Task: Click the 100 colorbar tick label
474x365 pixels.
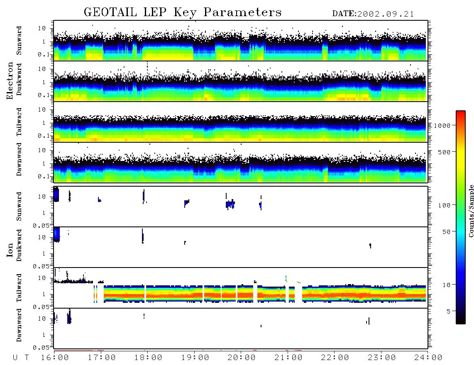Action: [444, 205]
